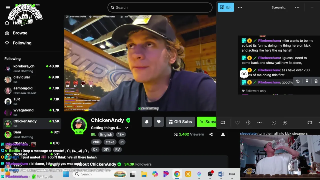The image size is (320, 180).
Task: Pin the Pikebeechum chat message
Action: [307, 81]
